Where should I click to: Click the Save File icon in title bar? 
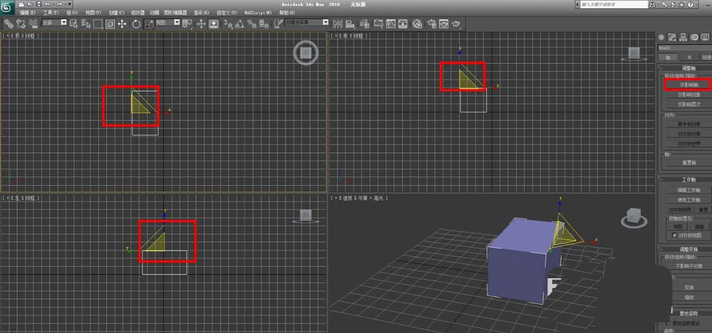point(39,4)
